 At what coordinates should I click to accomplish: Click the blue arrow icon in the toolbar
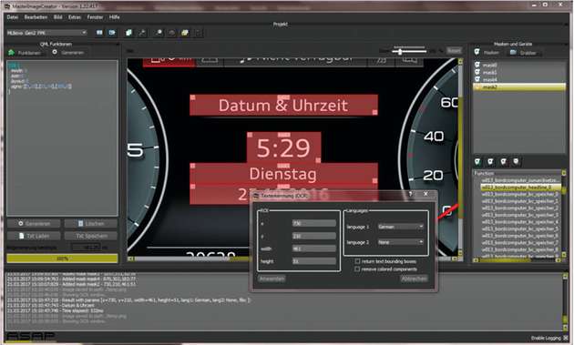click(112, 33)
